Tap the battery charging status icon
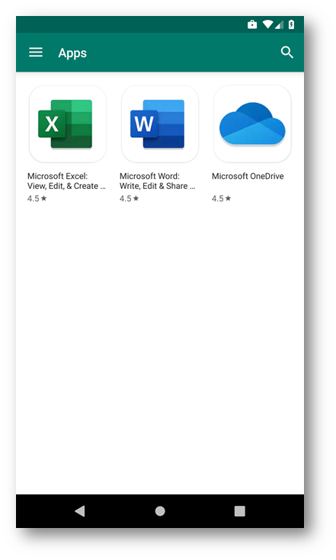This screenshot has height=560, width=336. tap(291, 24)
